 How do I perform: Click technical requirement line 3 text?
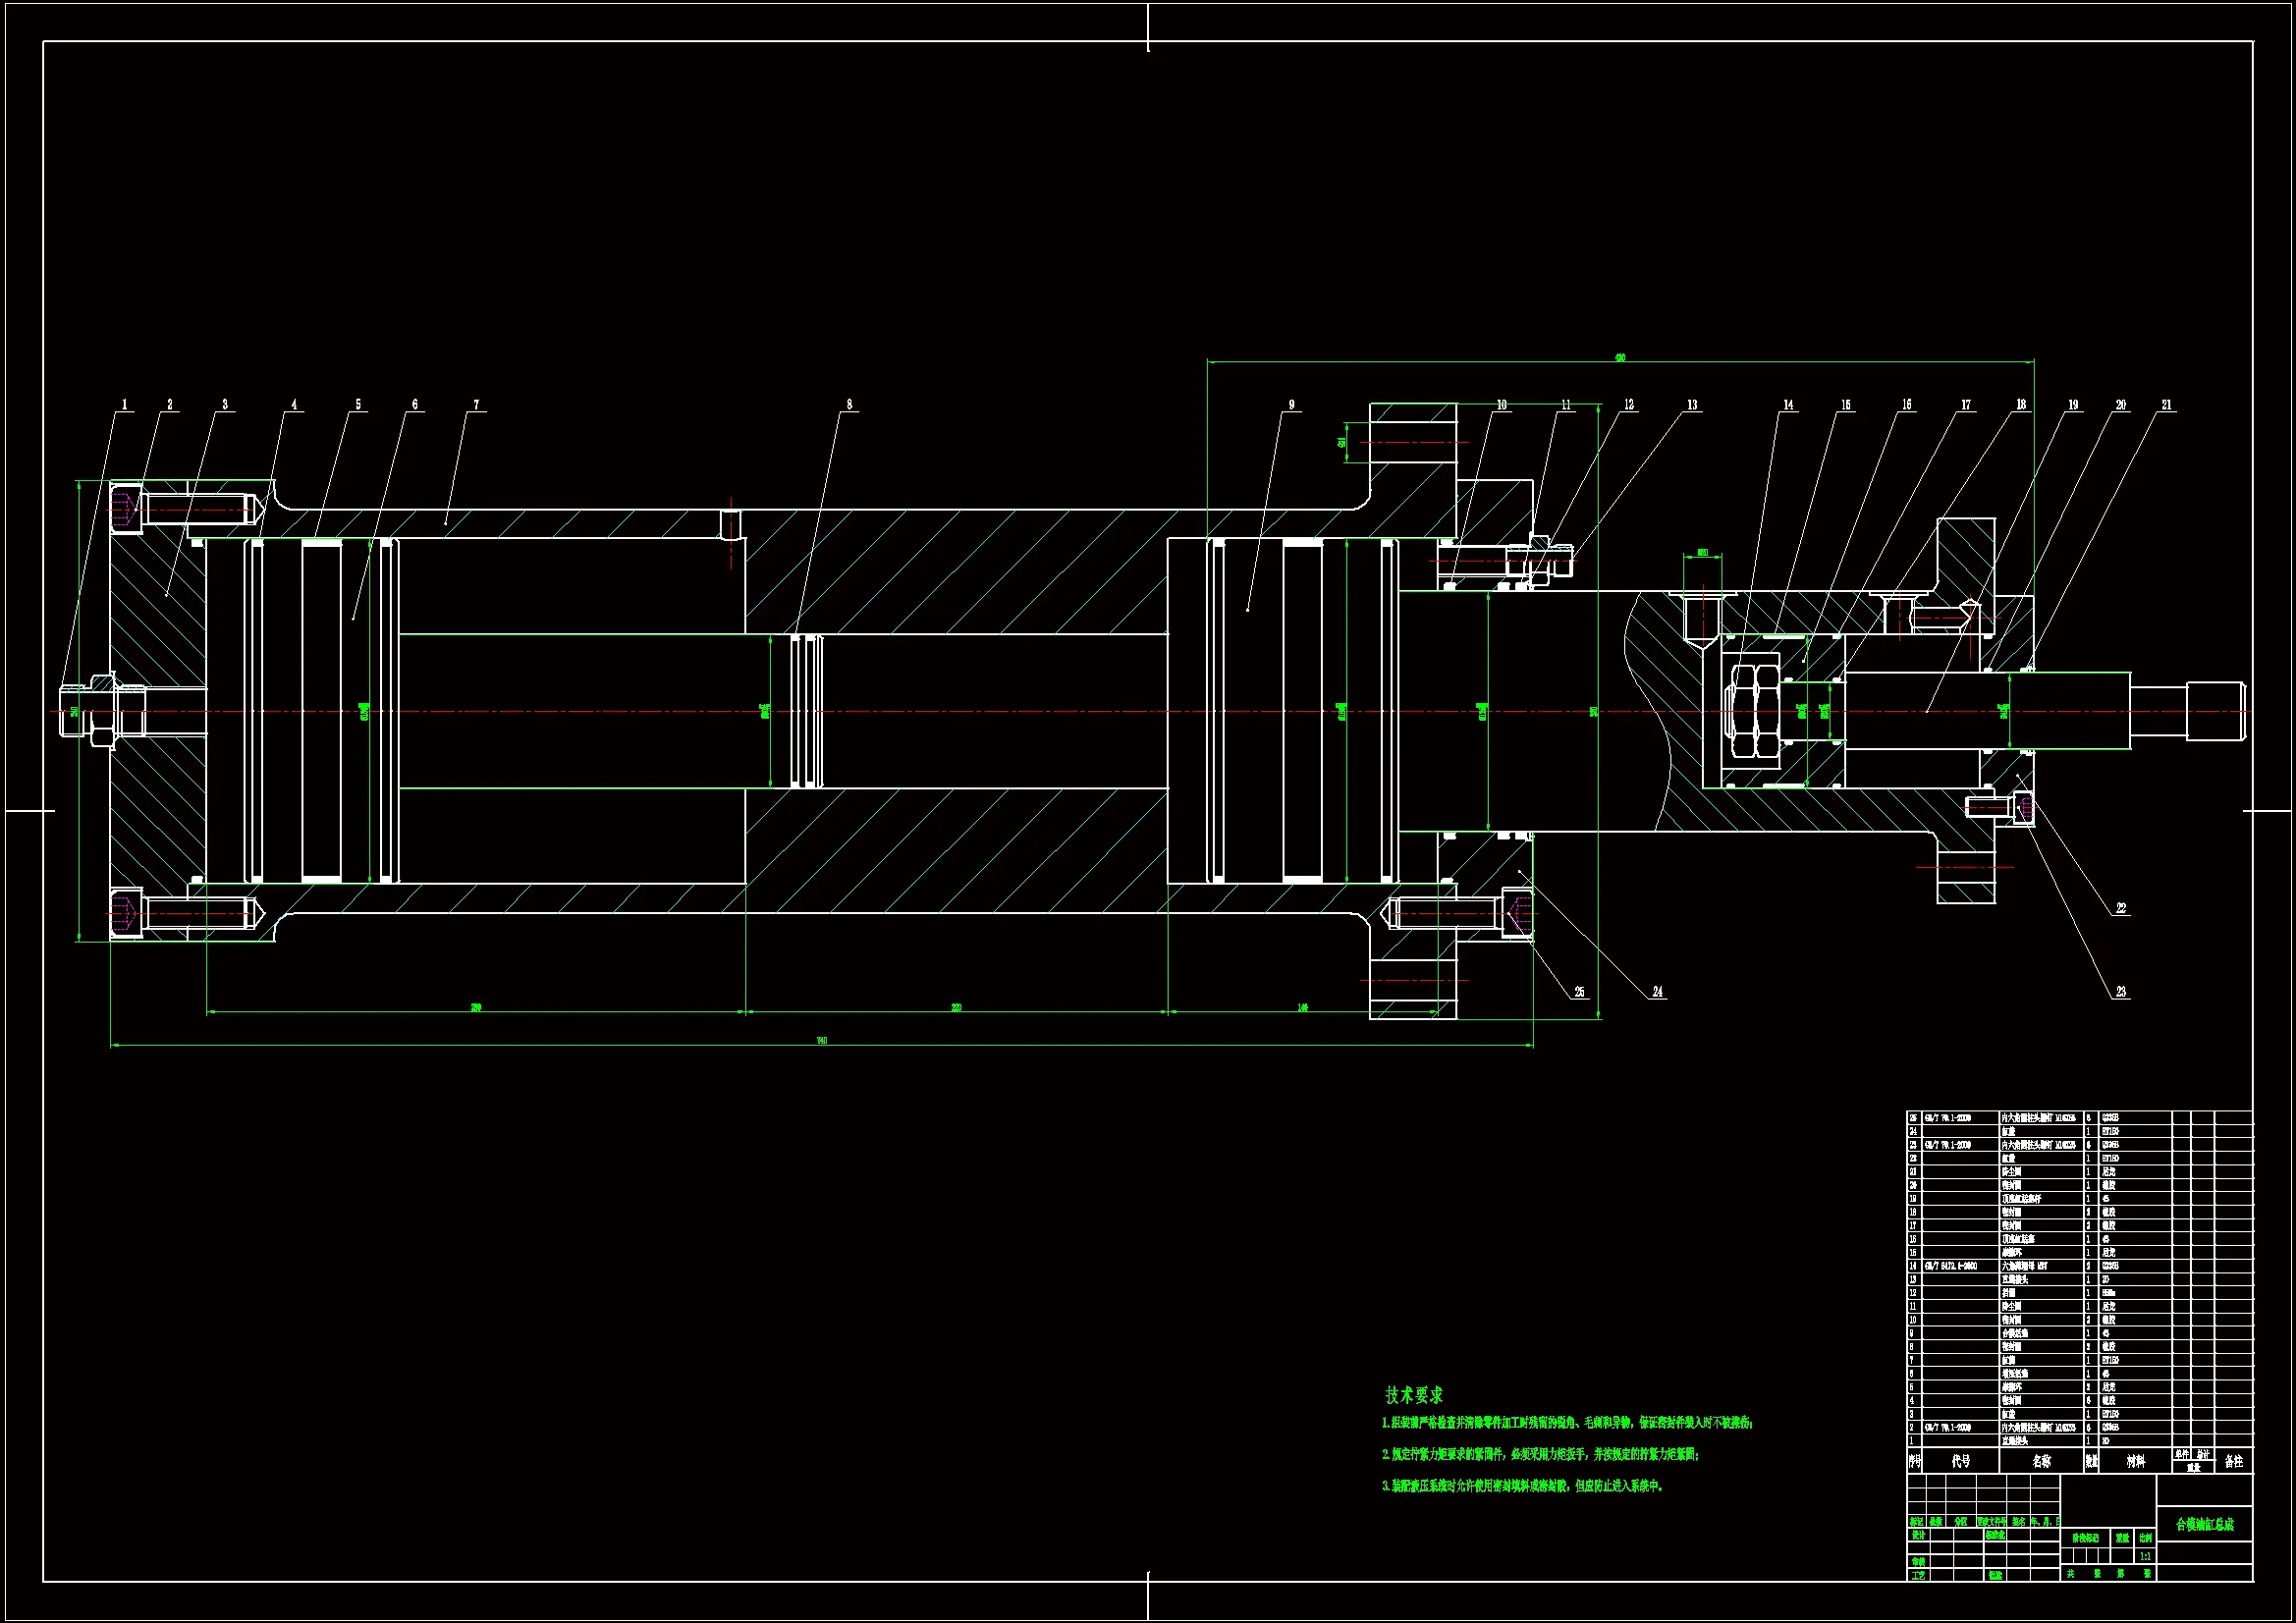pyautogui.click(x=1521, y=1487)
